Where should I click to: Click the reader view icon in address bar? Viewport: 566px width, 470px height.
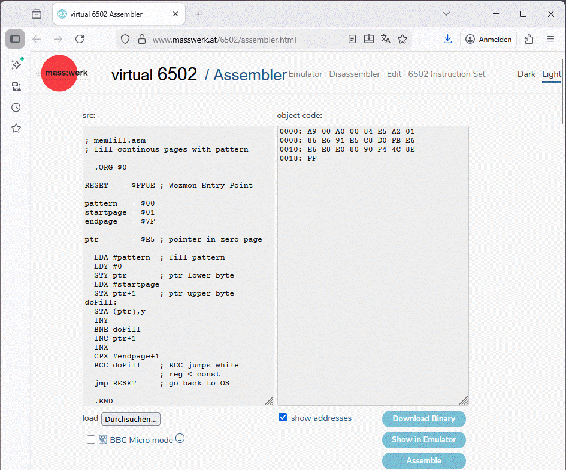352,39
